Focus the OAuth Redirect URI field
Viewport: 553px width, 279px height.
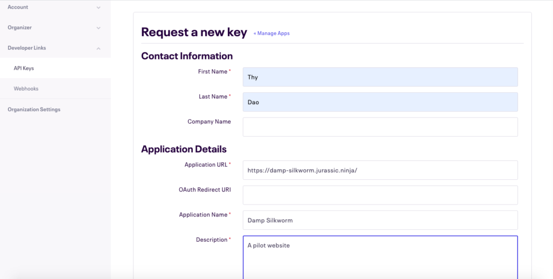(380, 195)
